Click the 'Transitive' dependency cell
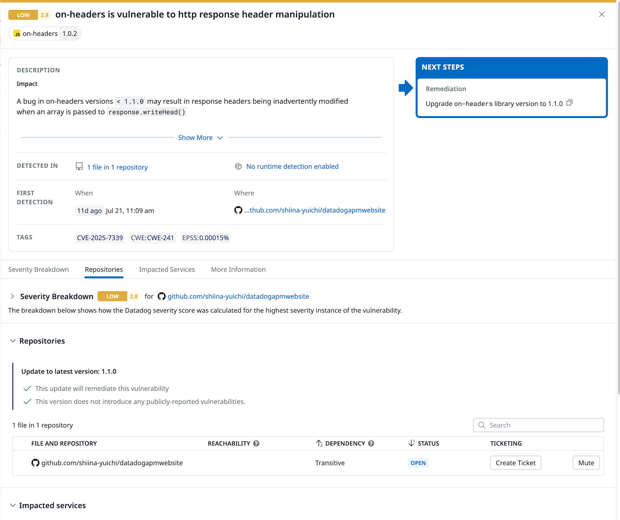The width and height of the screenshot is (620, 520). pos(330,463)
